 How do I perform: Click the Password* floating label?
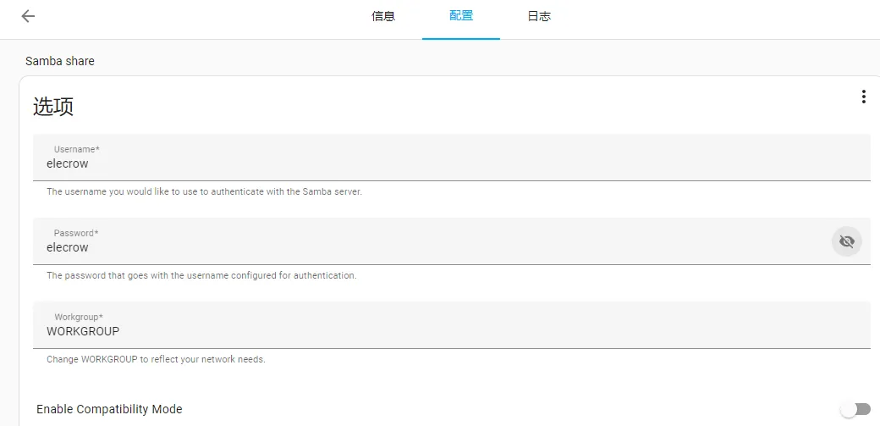tap(76, 233)
